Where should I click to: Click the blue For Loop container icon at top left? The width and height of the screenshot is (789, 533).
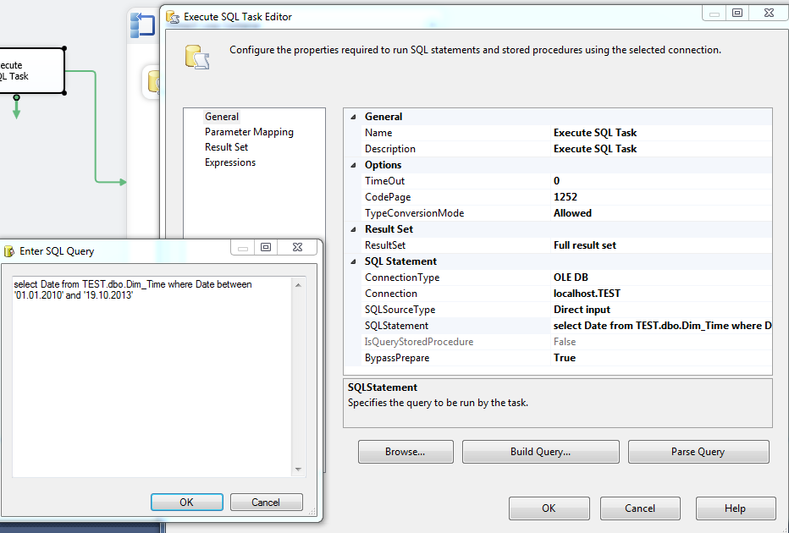(141, 25)
